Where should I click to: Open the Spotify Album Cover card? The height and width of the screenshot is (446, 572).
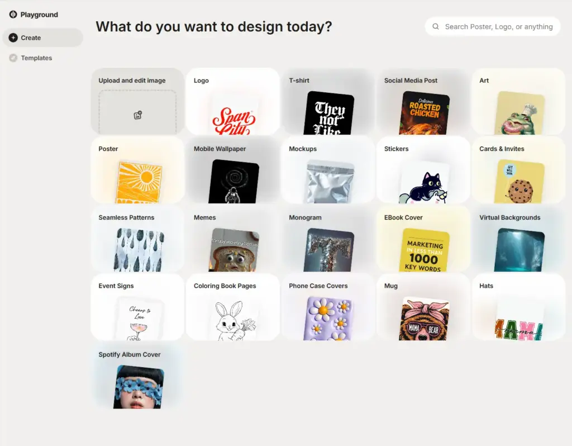tap(137, 376)
